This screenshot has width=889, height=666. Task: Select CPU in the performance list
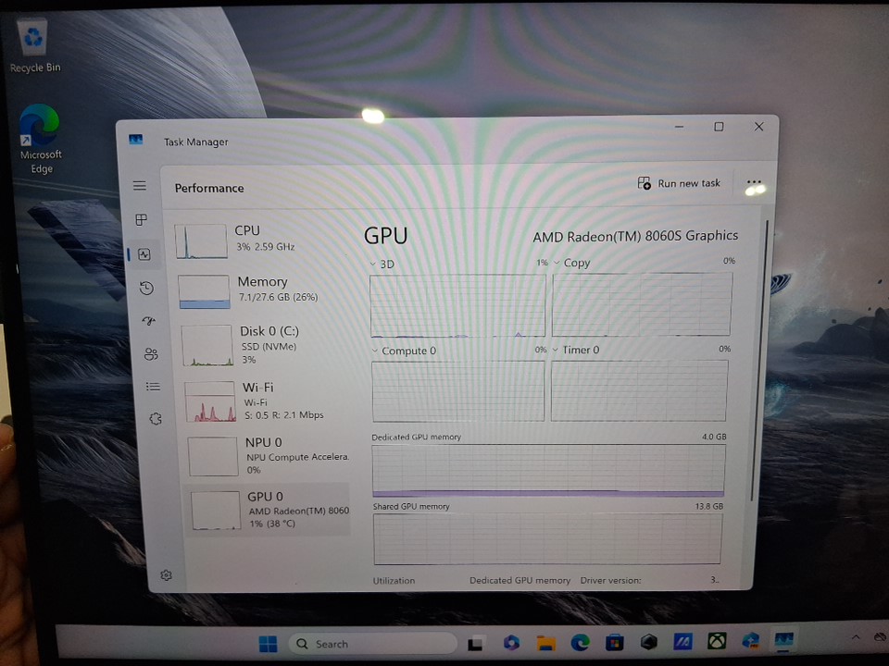pos(264,240)
